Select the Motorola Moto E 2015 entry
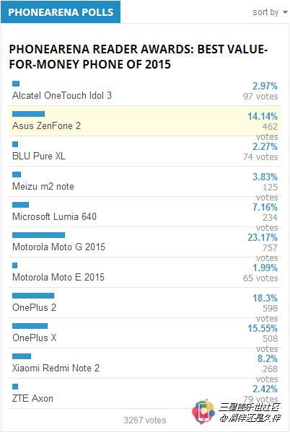The height and width of the screenshot is (432, 290). tap(145, 273)
